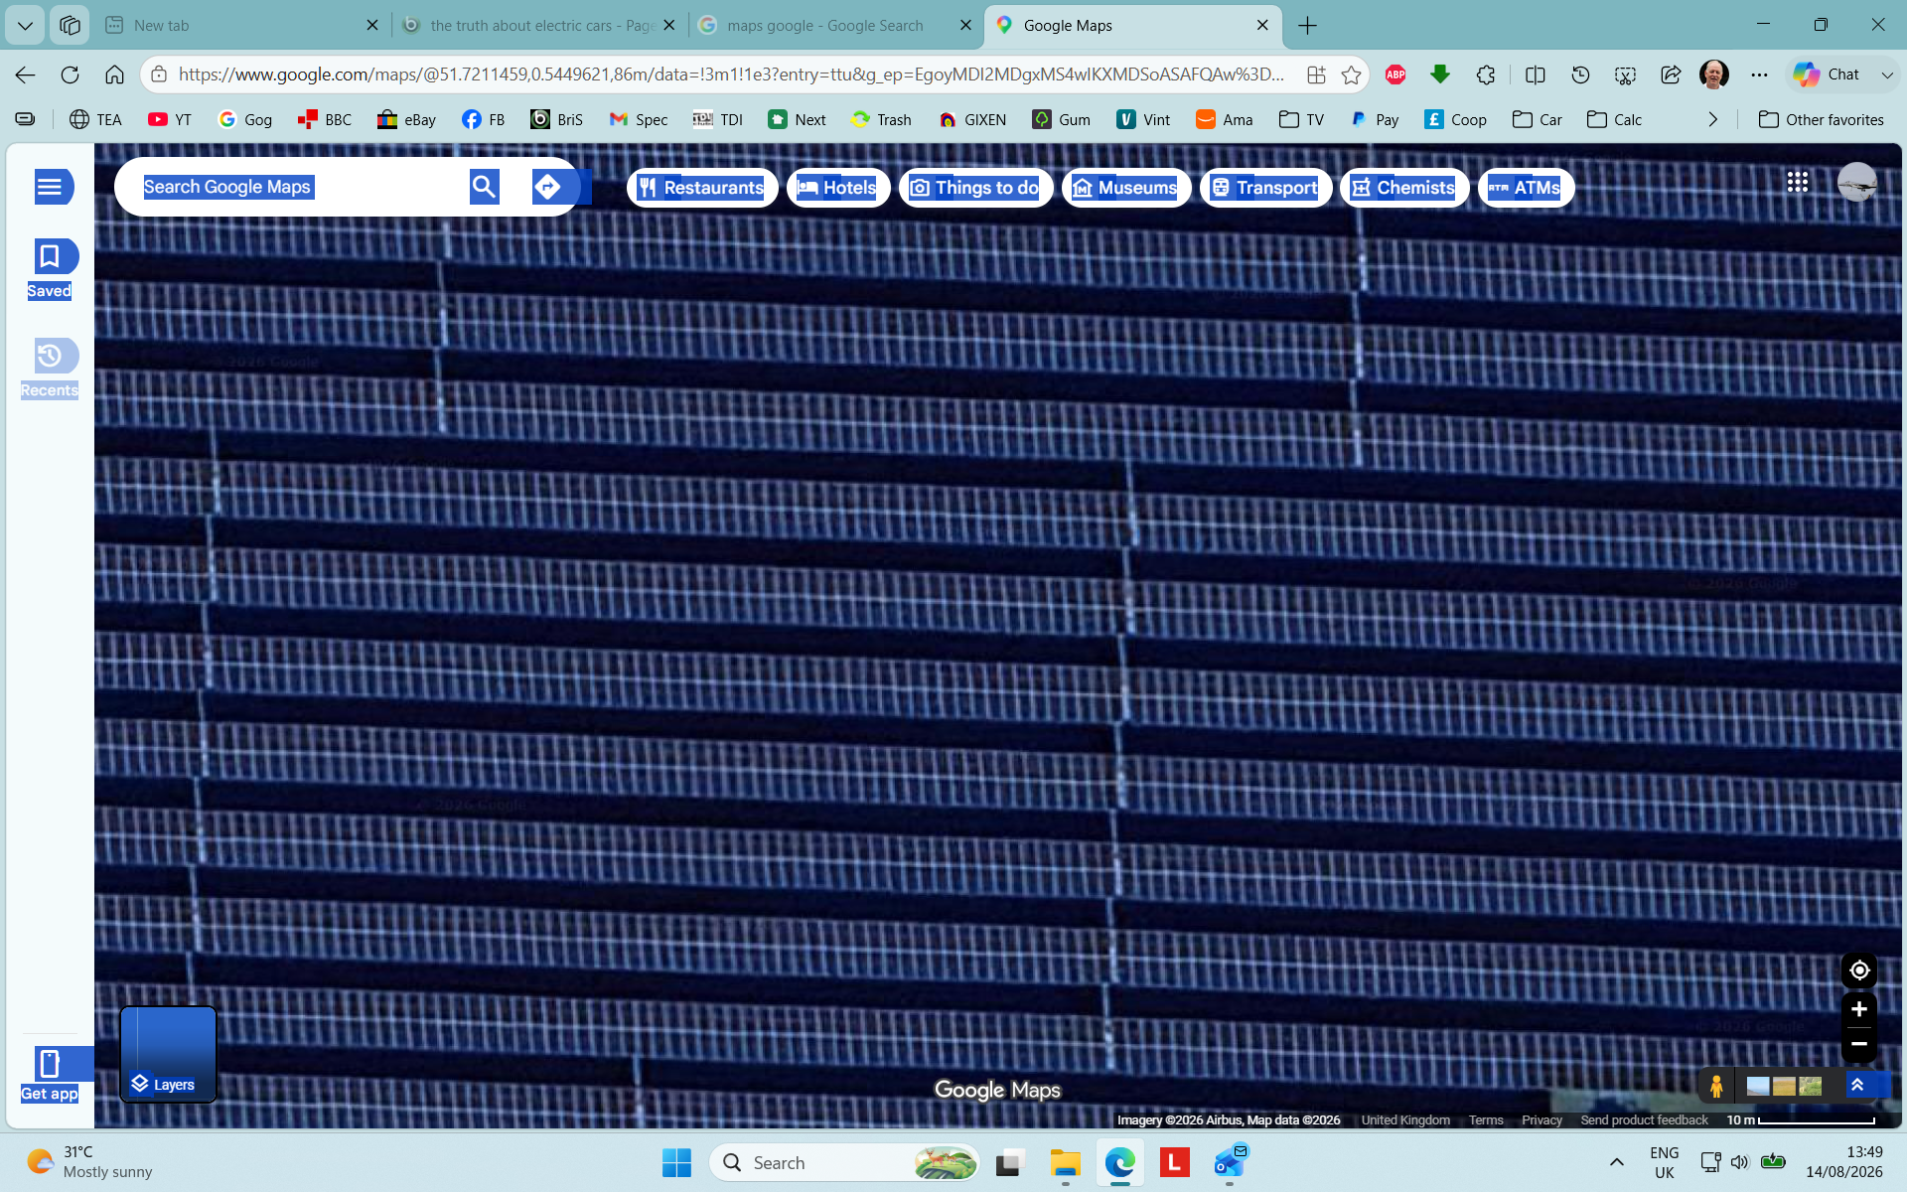Image resolution: width=1907 pixels, height=1192 pixels.
Task: Open the ABP Adblock Plus extension
Action: click(x=1395, y=74)
